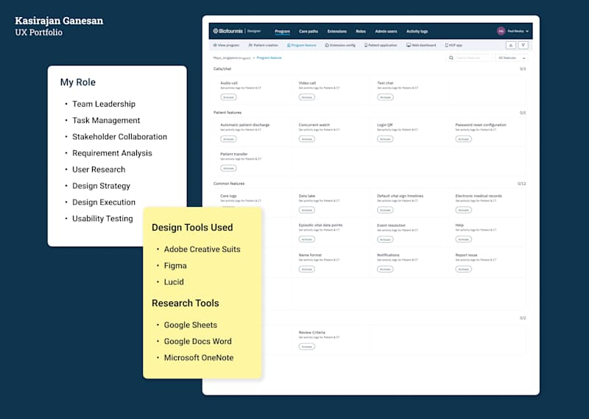Click the Microsoft OneNote list item

(199, 358)
